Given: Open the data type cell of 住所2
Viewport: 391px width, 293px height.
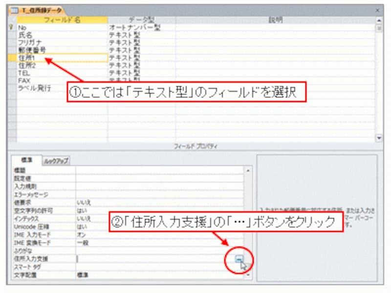Looking at the screenshot, I should 142,65.
